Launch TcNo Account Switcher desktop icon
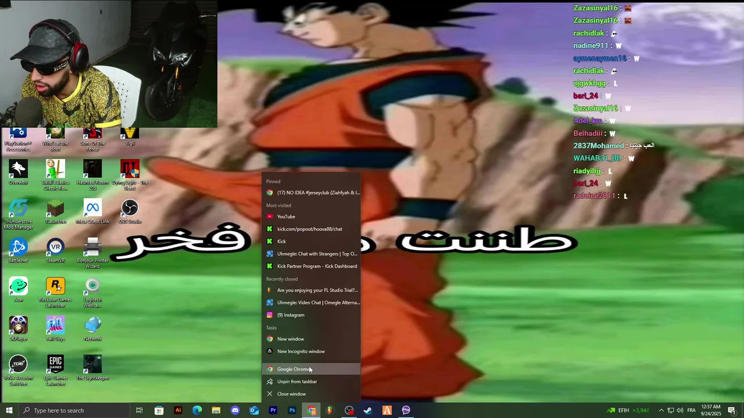The width and height of the screenshot is (744, 418). click(x=18, y=370)
